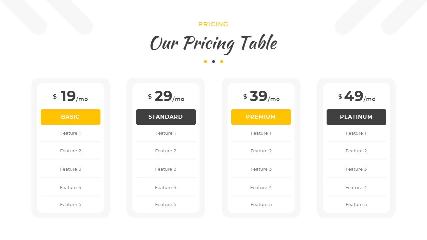
Task: Click the $39/mo price
Action: 261,96
